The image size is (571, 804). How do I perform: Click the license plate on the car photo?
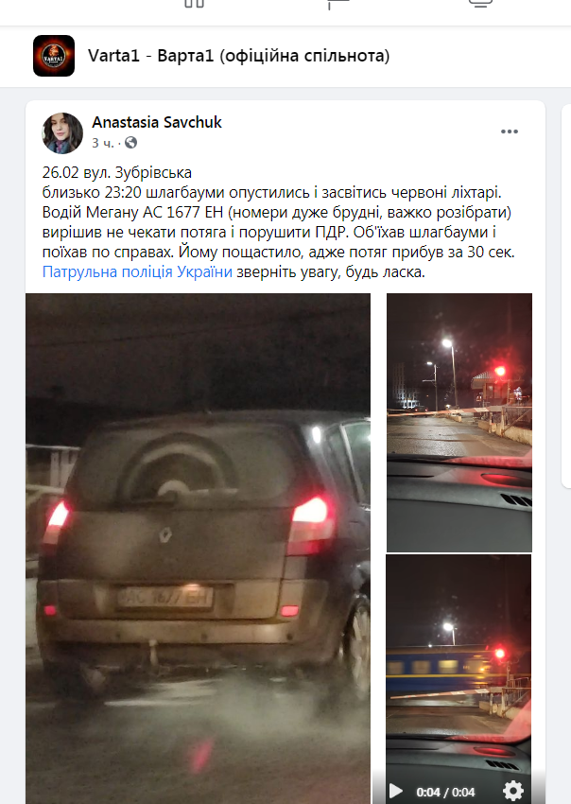tap(164, 598)
